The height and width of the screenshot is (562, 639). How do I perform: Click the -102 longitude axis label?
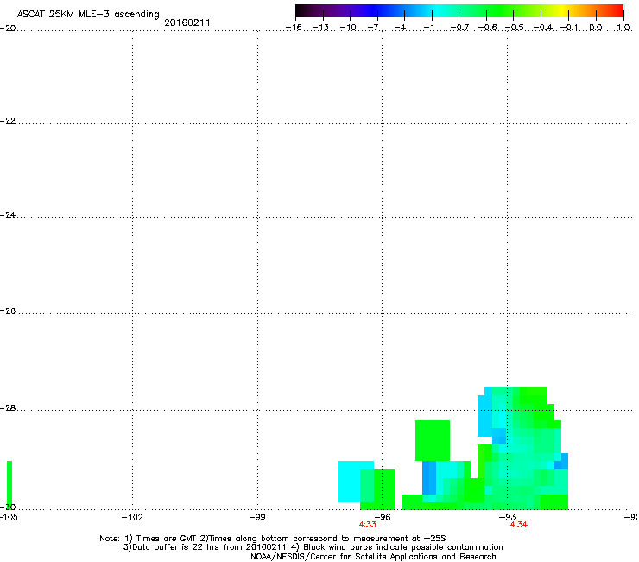click(132, 518)
